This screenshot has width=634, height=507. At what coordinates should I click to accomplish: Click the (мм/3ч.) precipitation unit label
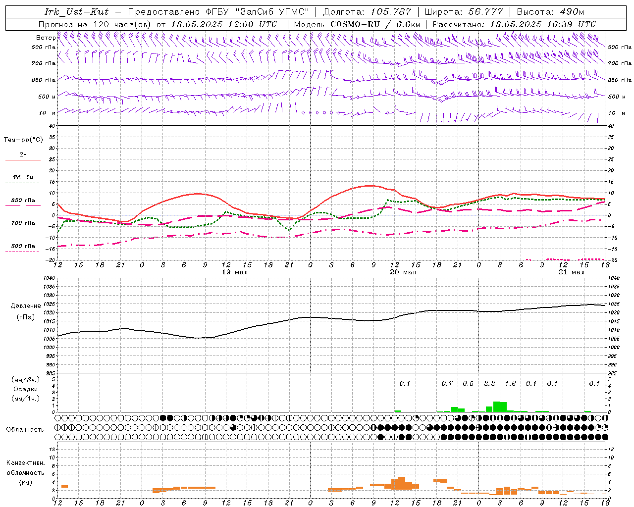26,380
